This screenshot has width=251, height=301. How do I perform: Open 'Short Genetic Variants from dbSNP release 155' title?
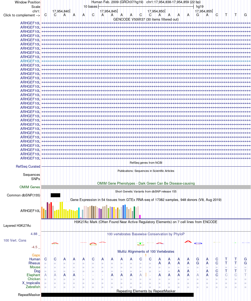point(146,191)
